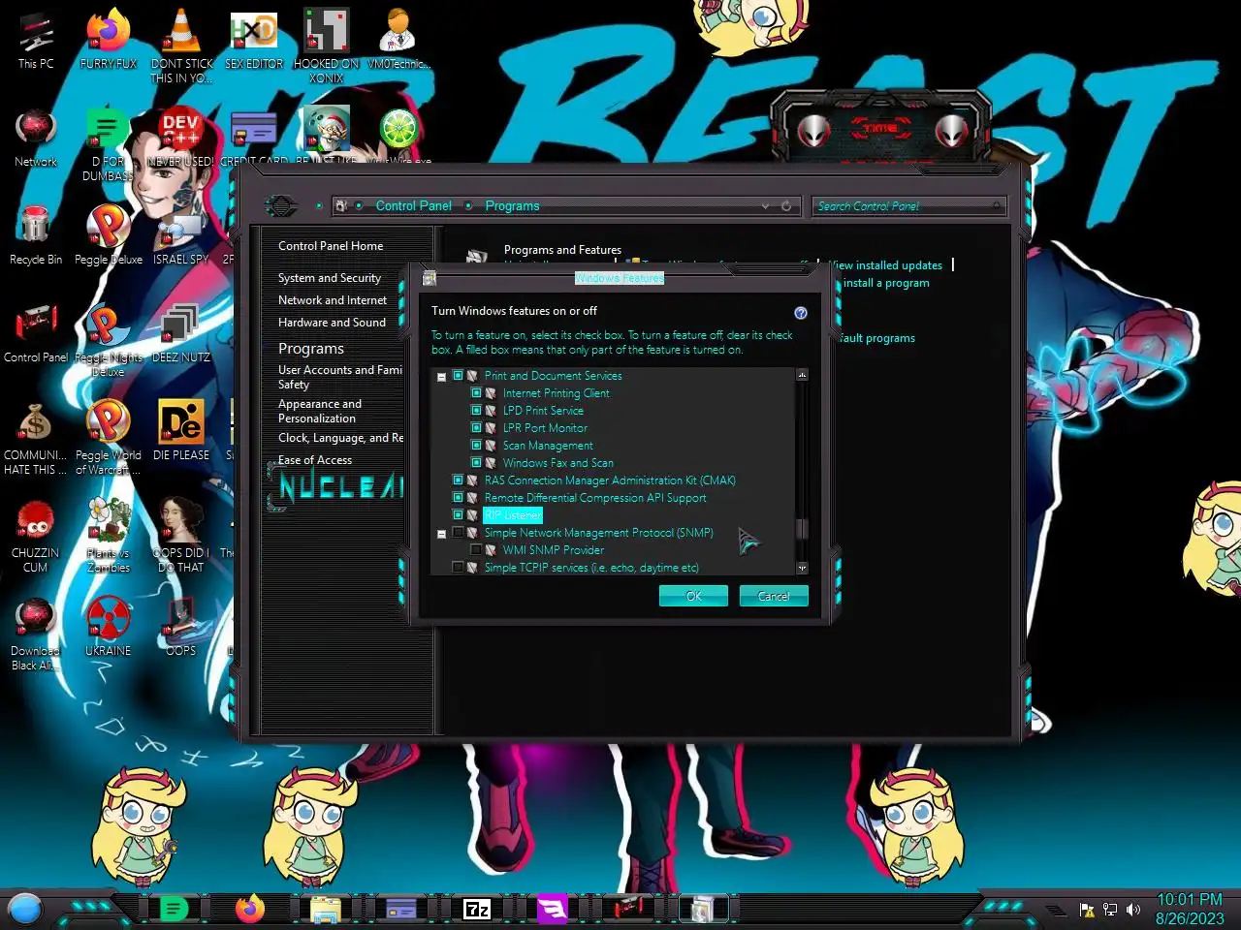Open the HOOKED ON XONIX desktop shortcut
Screen dimensions: 1241x930
coord(327,45)
